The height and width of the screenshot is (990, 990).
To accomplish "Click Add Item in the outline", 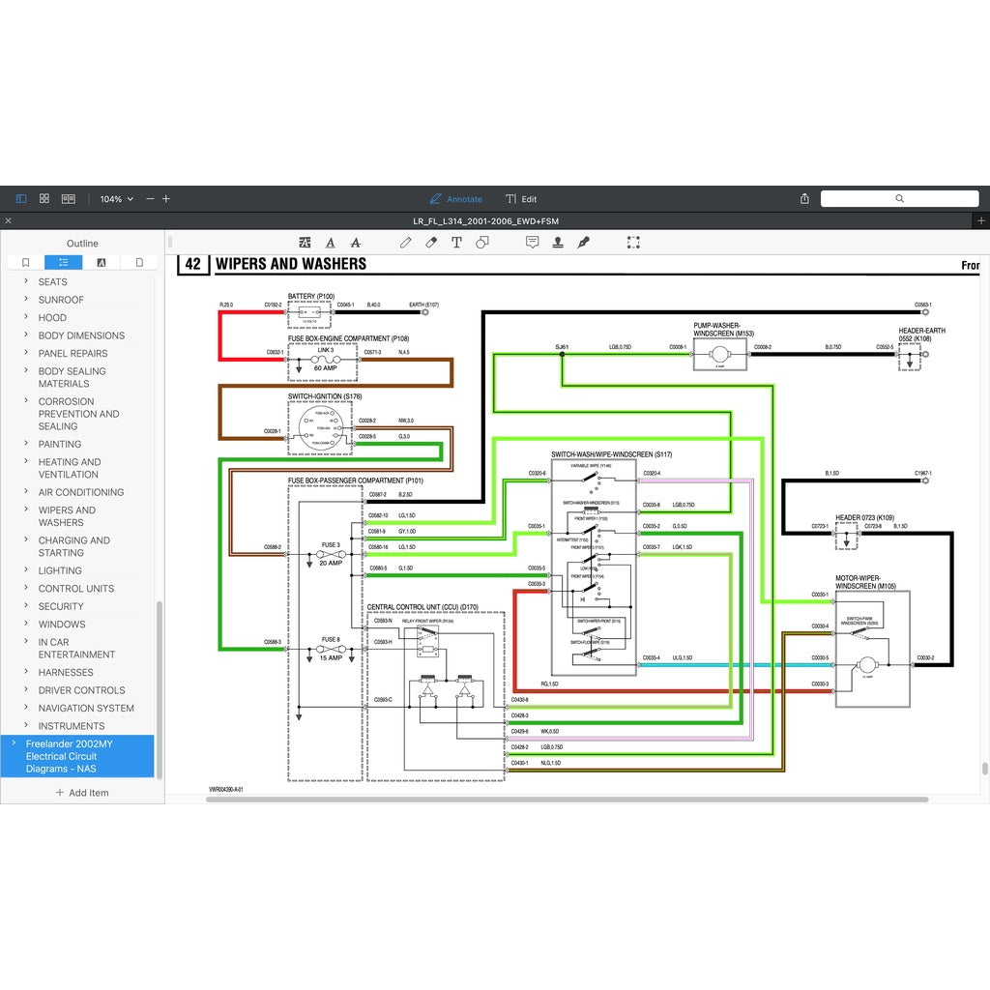I will point(81,793).
